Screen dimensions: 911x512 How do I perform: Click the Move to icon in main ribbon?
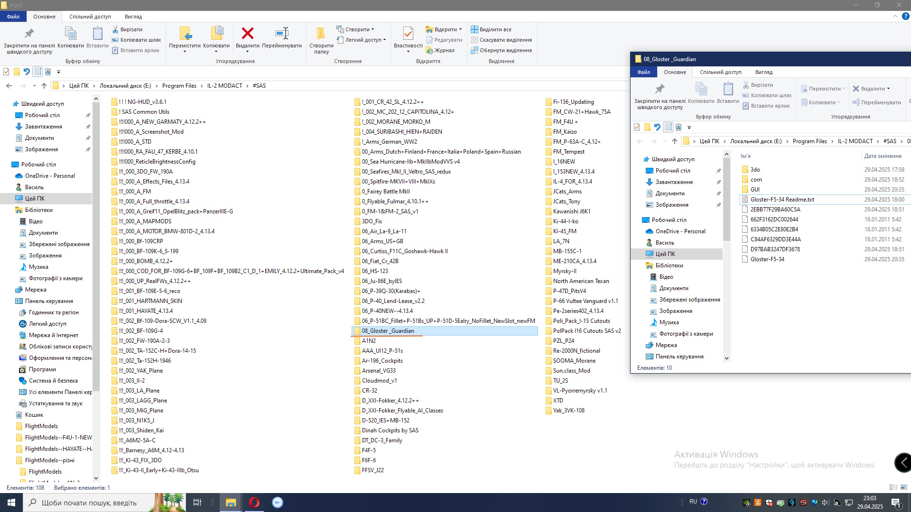tap(185, 34)
